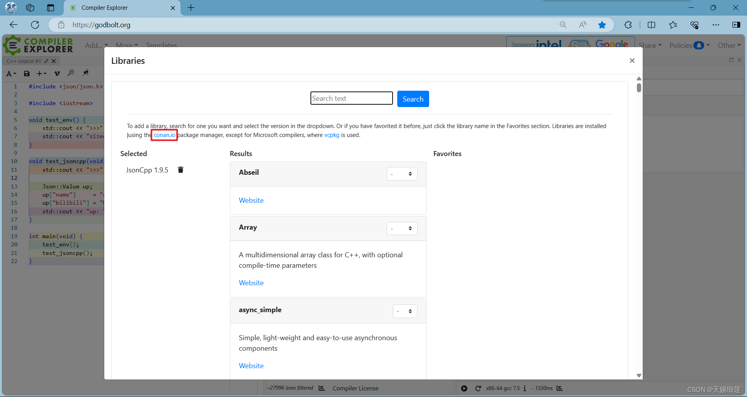This screenshot has width=747, height=397.
Task: Toggle the browser sidebar icon
Action: (736, 25)
